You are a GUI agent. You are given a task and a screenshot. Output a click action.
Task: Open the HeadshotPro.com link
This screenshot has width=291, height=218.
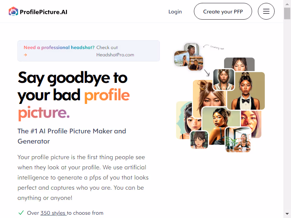point(115,54)
